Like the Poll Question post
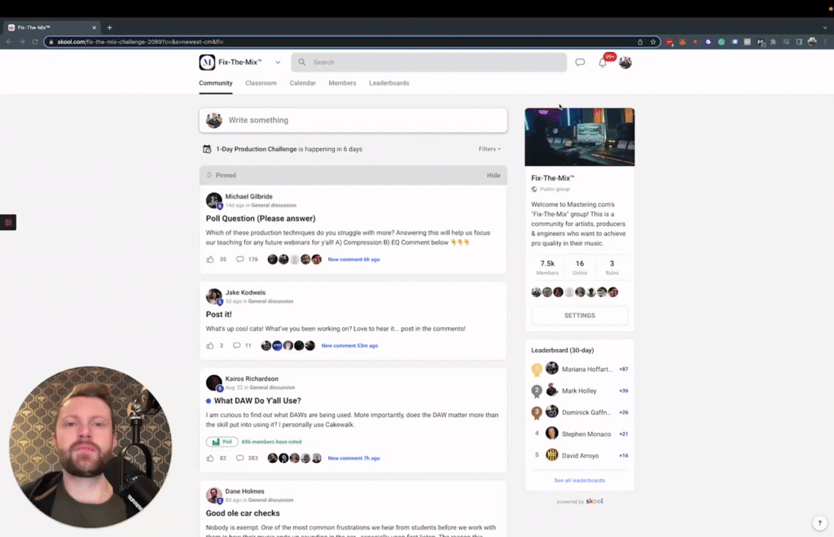Viewport: 834px width, 537px height. pyautogui.click(x=210, y=260)
